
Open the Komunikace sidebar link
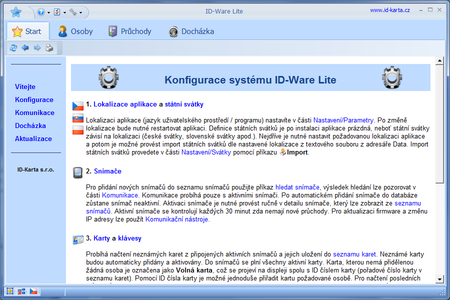(x=34, y=112)
